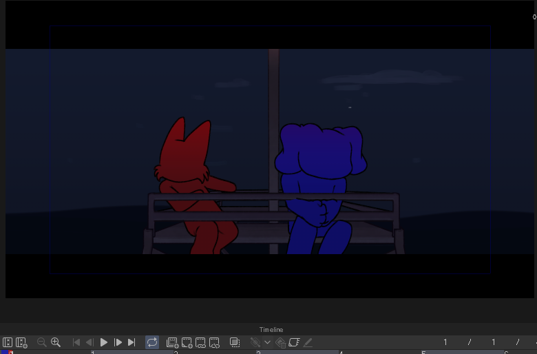Open the timeline management icon at far left
This screenshot has width=537, height=354.
[7, 342]
